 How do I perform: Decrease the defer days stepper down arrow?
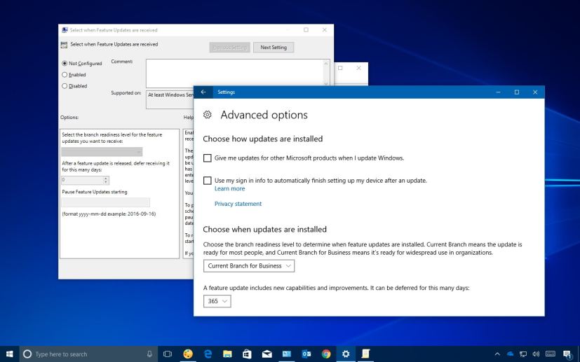106,182
